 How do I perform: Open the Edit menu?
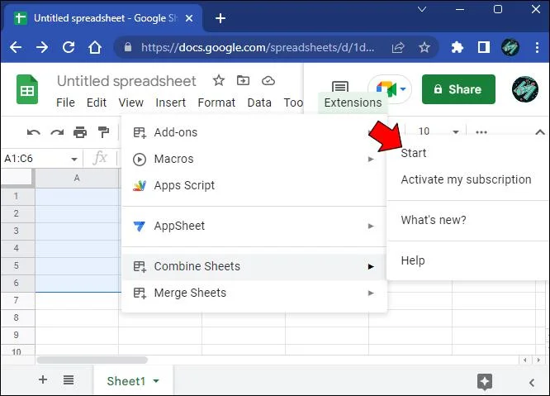click(97, 103)
